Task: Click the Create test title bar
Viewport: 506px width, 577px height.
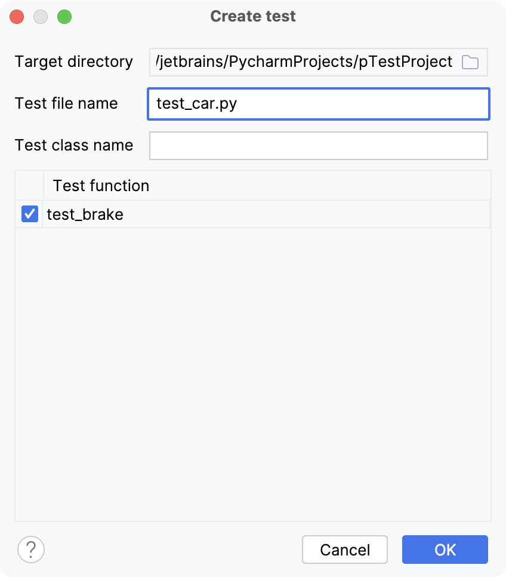Action: tap(253, 16)
